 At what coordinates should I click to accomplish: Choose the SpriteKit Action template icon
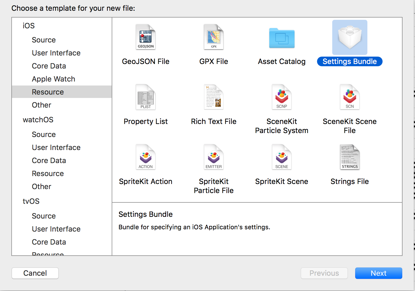click(146, 157)
